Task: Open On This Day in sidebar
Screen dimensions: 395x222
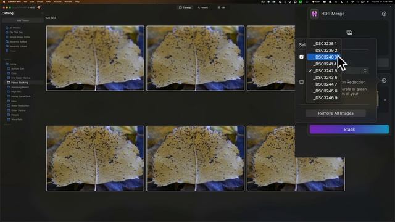Action: [x=16, y=33]
